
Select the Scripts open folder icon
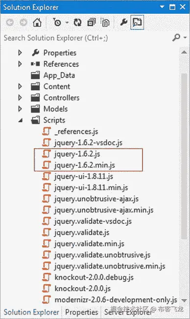coord(35,120)
